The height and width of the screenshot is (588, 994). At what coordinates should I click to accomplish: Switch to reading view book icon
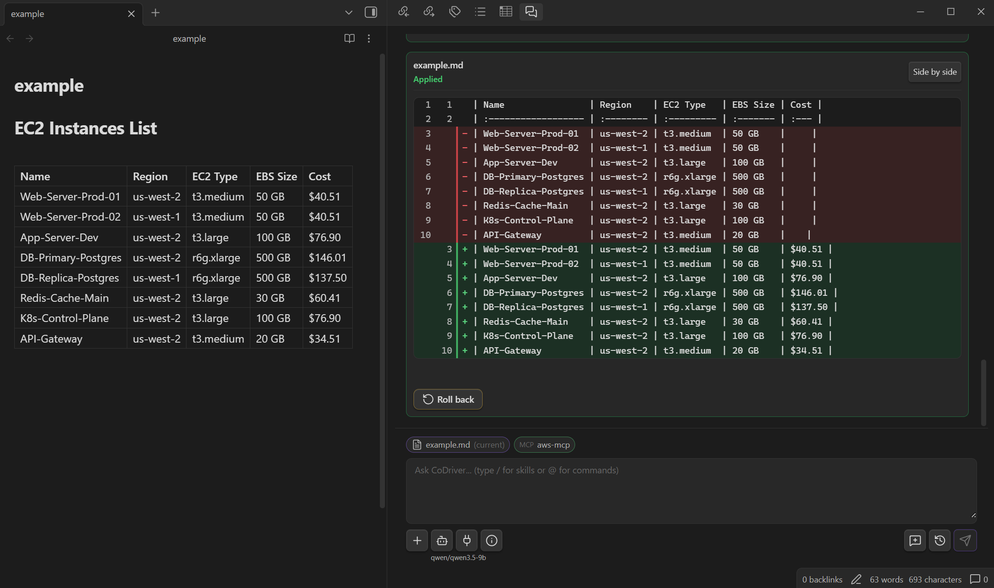click(350, 39)
